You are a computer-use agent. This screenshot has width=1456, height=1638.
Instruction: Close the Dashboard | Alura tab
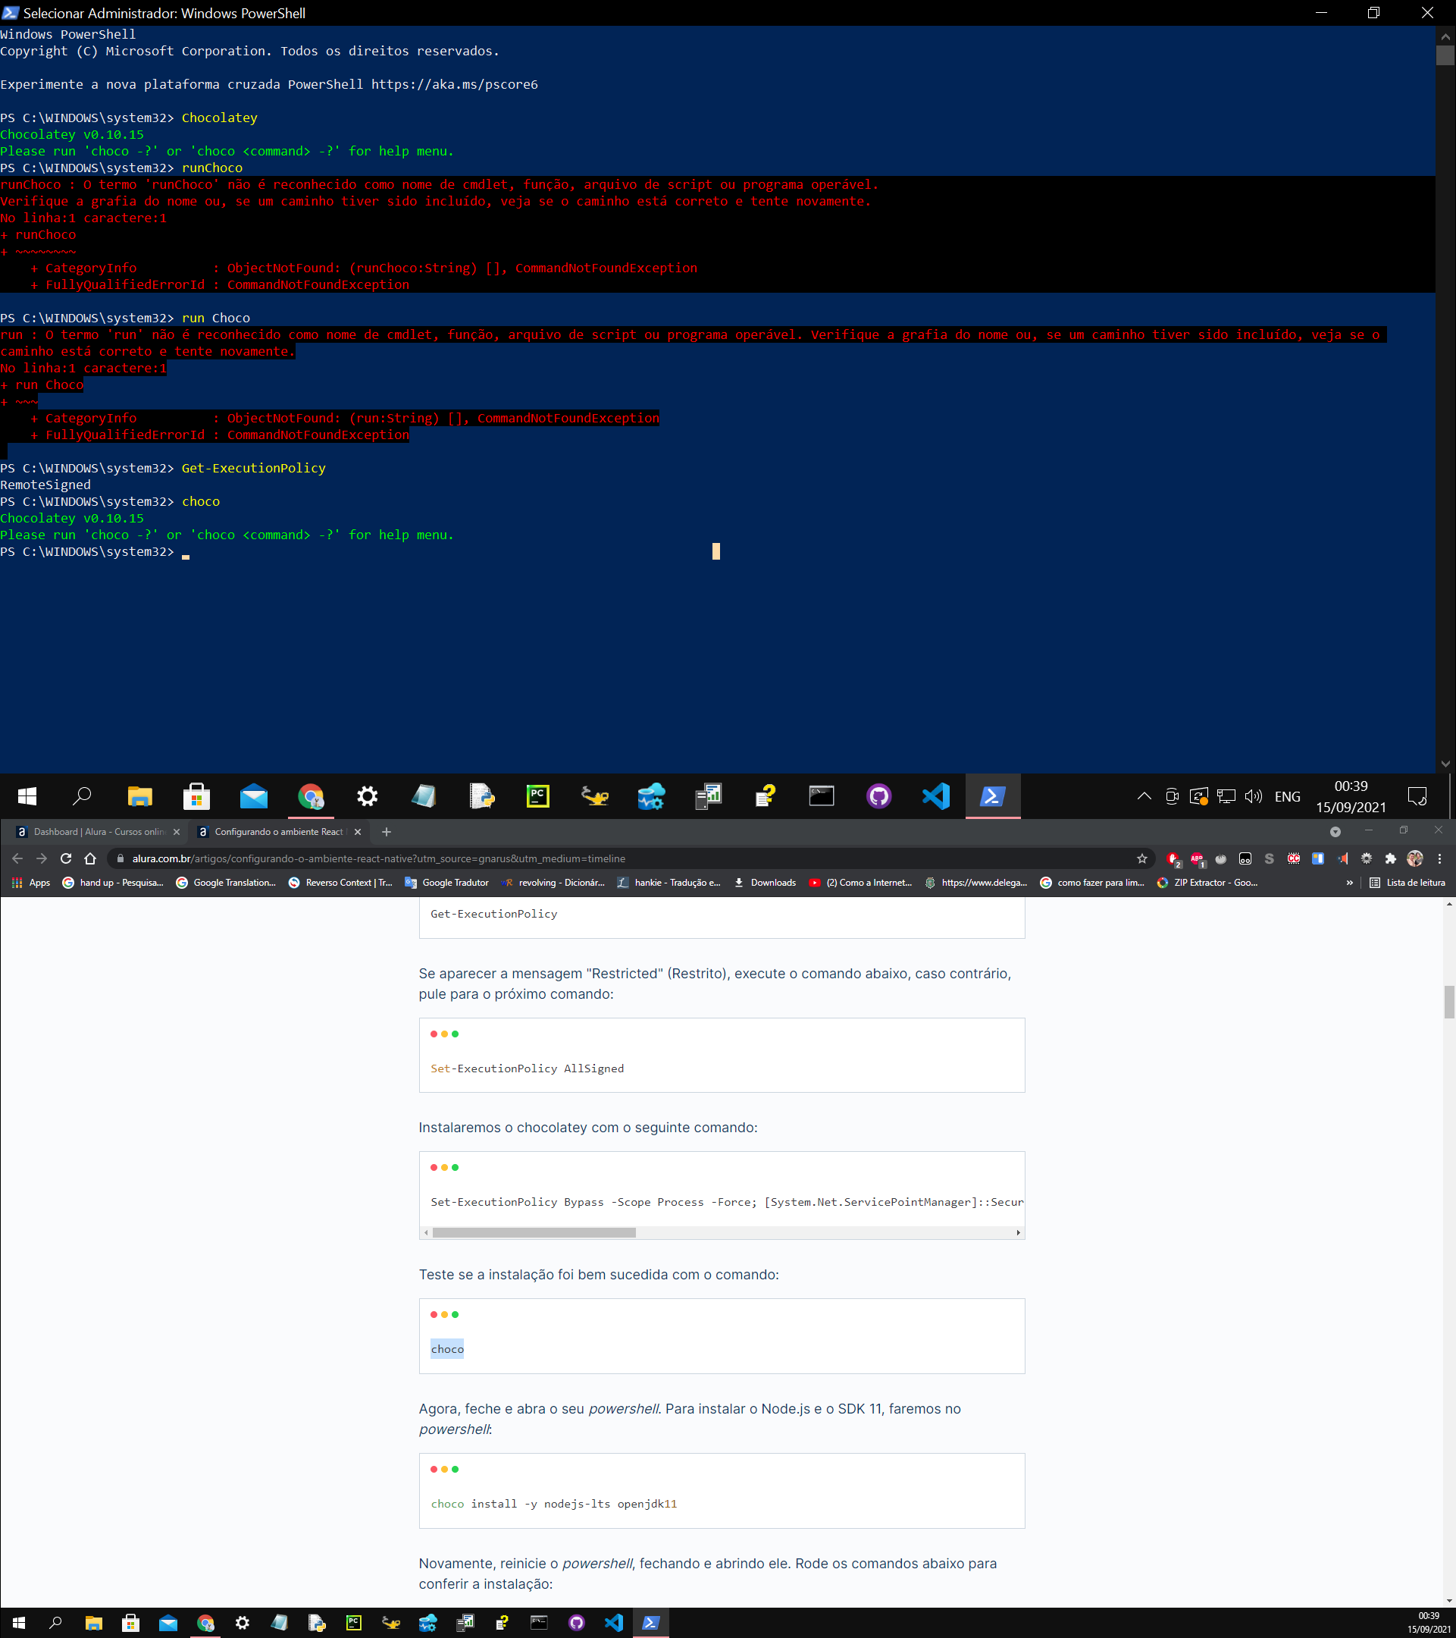(x=177, y=832)
